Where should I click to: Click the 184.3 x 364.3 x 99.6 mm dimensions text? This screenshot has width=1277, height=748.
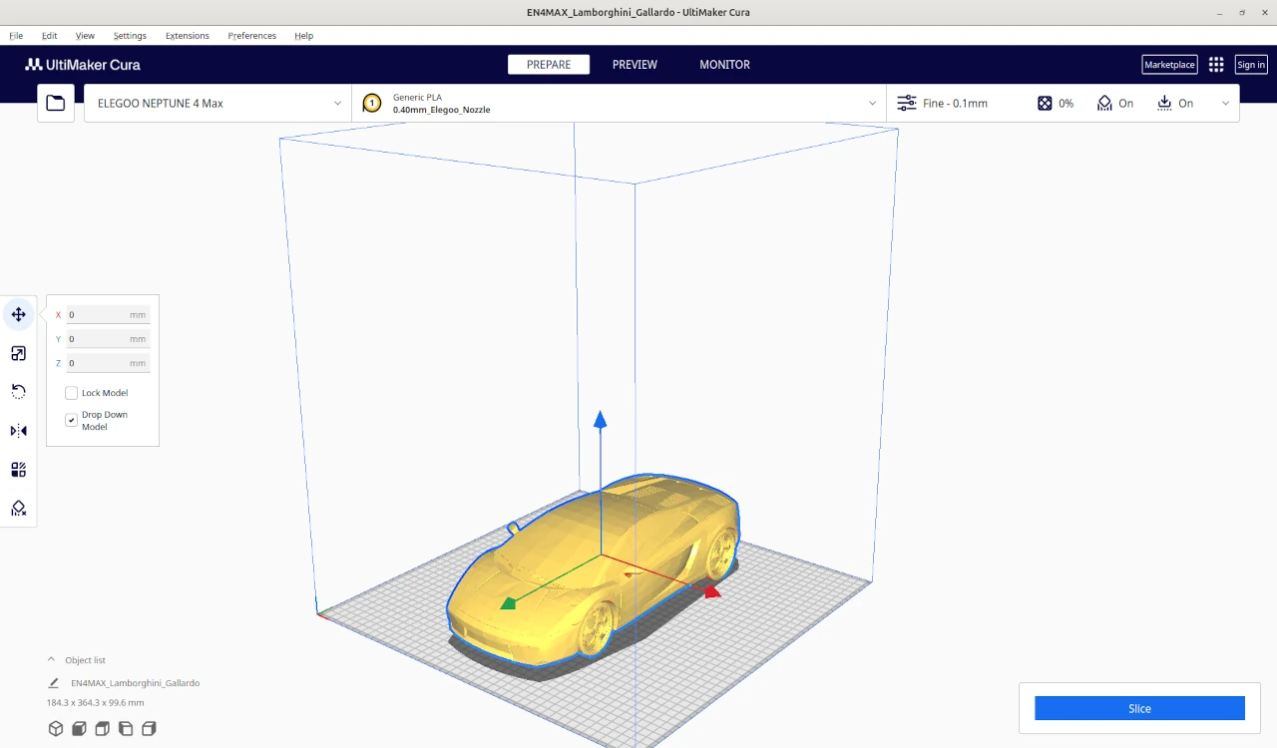point(95,703)
